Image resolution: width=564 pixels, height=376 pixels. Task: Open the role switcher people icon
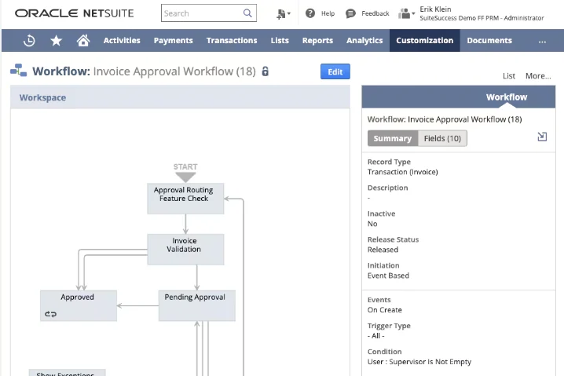[x=406, y=13]
